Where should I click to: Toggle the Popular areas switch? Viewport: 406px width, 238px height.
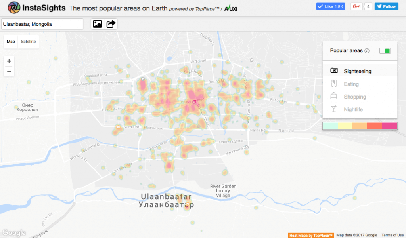pyautogui.click(x=385, y=51)
